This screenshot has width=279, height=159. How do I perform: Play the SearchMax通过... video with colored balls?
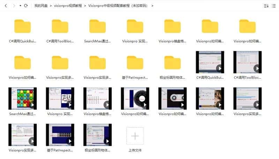[23, 98]
